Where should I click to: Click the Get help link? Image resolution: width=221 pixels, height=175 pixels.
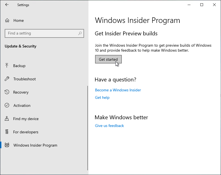point(102,97)
